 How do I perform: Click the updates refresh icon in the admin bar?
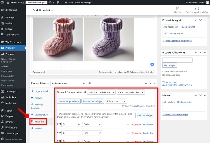[x=50, y=2]
